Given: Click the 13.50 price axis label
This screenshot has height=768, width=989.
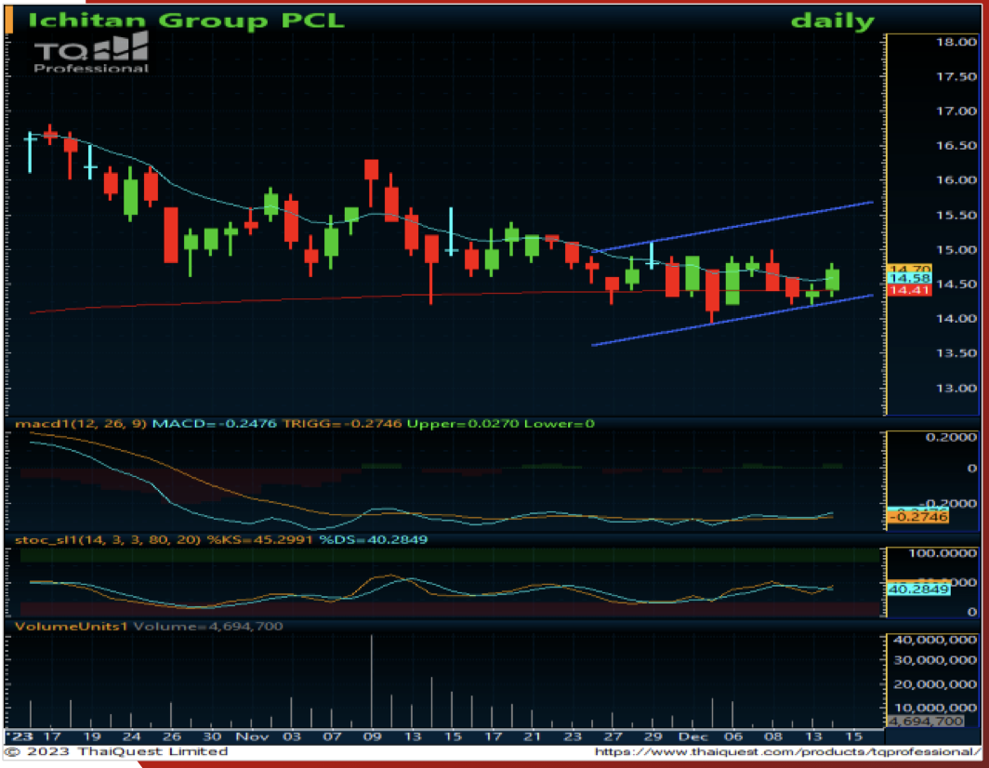Looking at the screenshot, I should [956, 352].
